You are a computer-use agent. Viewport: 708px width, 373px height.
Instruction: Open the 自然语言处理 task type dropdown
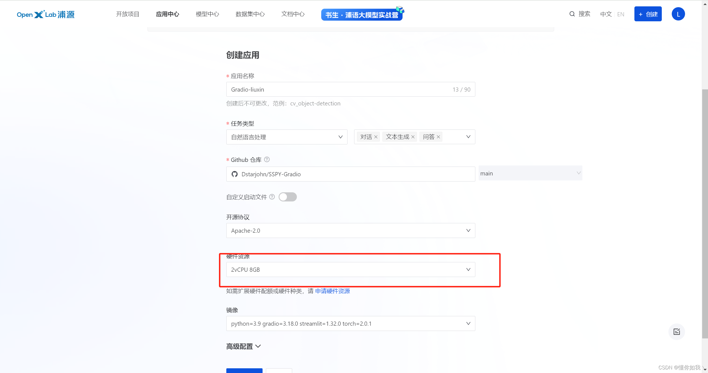click(287, 137)
